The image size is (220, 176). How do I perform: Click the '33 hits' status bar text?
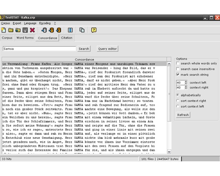click(6, 159)
